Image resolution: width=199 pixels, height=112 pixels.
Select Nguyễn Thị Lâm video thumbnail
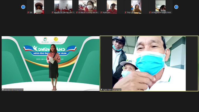[63, 7]
